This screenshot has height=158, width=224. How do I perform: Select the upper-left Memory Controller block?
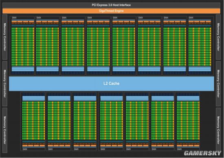pos(5,37)
